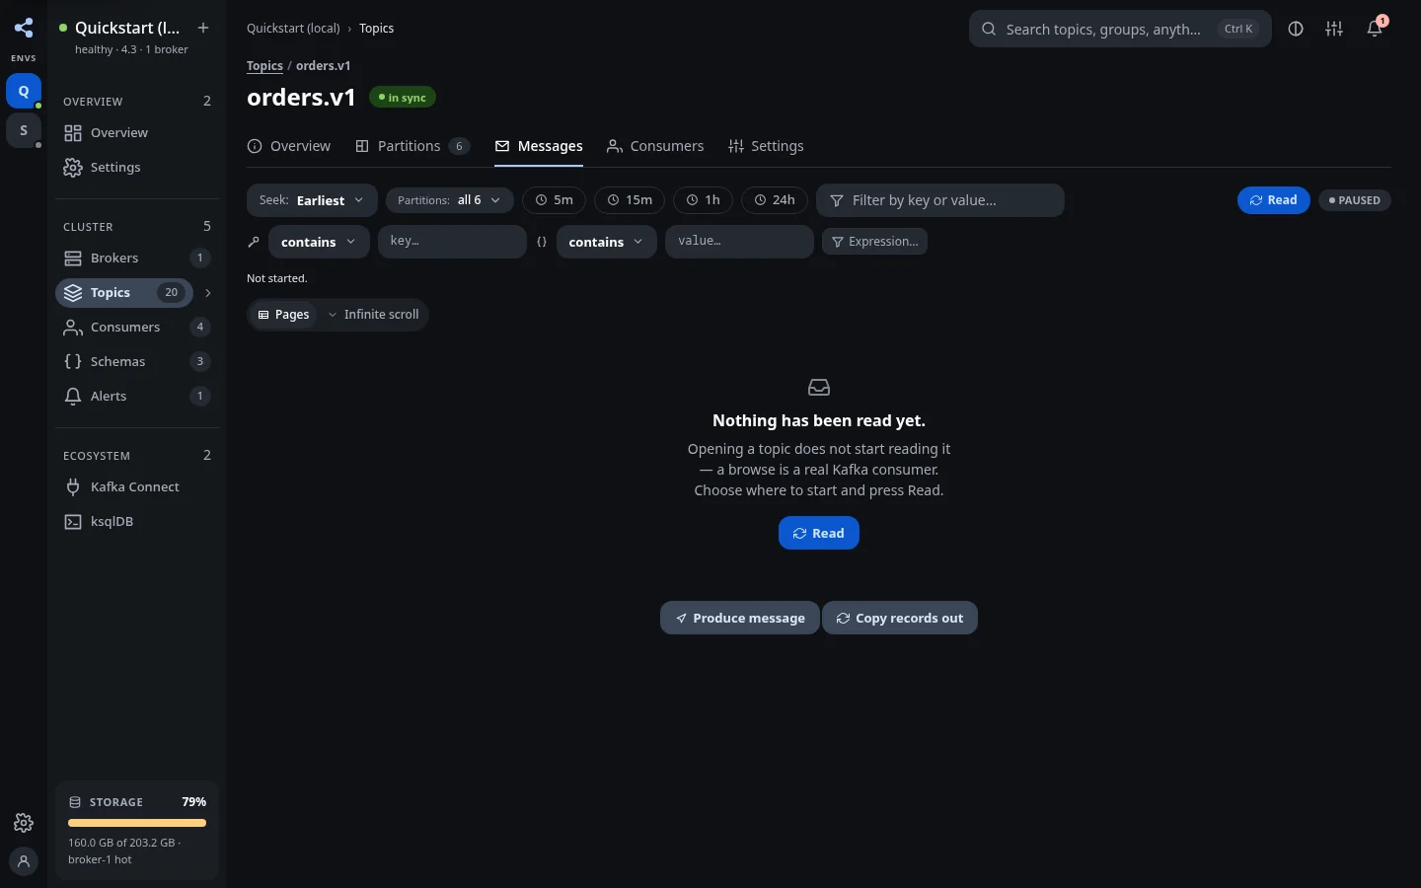Expand the Topics sidebar chevron
This screenshot has width=1421, height=888.
click(207, 293)
